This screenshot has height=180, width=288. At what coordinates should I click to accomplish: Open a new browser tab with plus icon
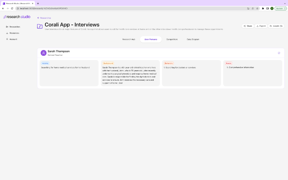38,4
